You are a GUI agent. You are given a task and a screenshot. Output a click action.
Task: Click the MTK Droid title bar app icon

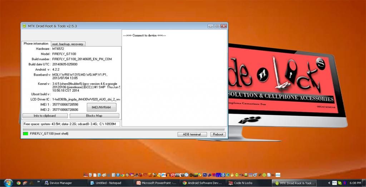(24, 26)
